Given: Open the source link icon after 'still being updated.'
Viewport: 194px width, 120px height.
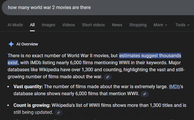Looking at the screenshot, I should (x=58, y=113).
